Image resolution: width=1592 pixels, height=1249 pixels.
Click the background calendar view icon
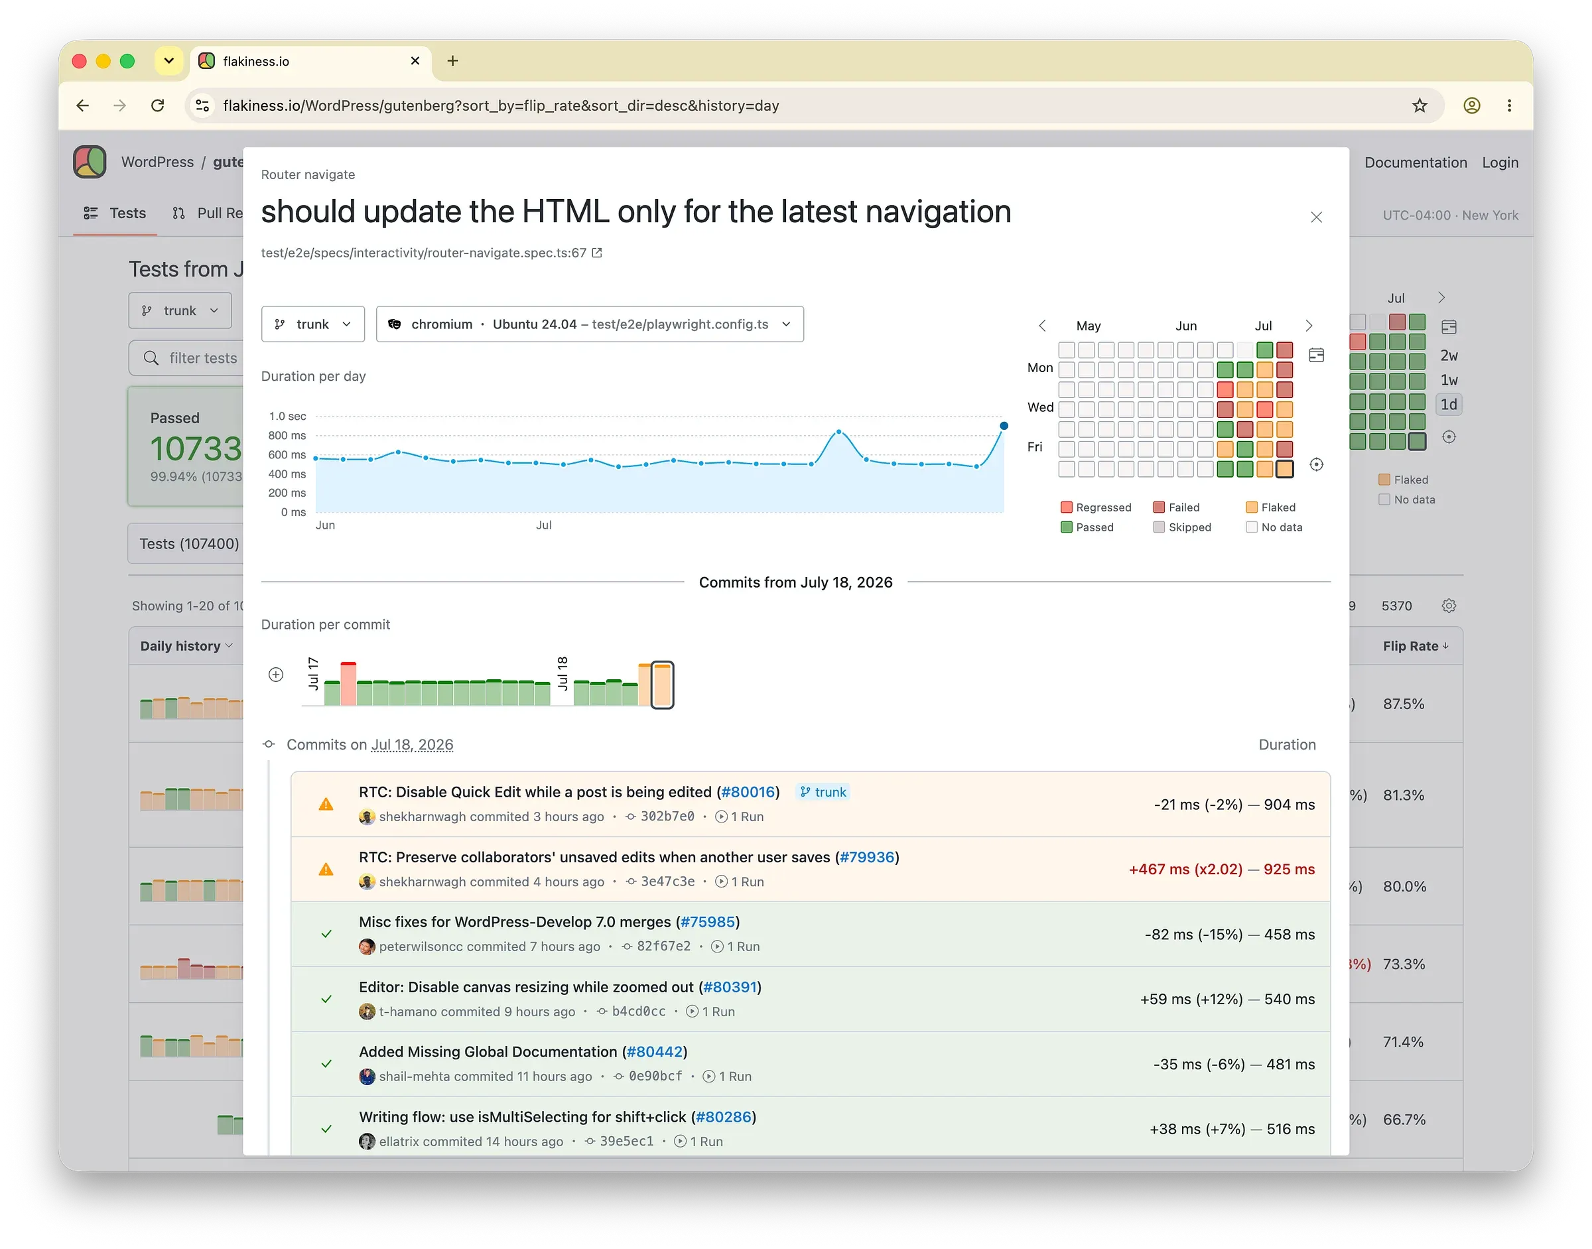(1448, 326)
